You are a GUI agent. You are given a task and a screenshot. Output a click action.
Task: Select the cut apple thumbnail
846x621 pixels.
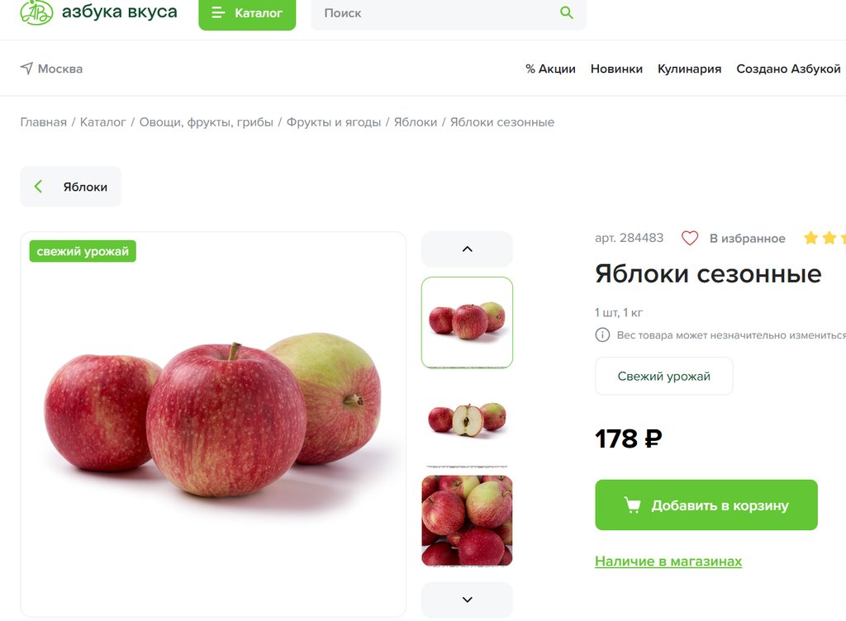tap(468, 420)
